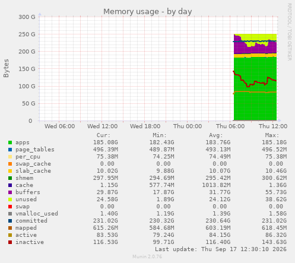Click the 'Munin 2.0.76' footer text
295x263 pixels.
coord(147,256)
